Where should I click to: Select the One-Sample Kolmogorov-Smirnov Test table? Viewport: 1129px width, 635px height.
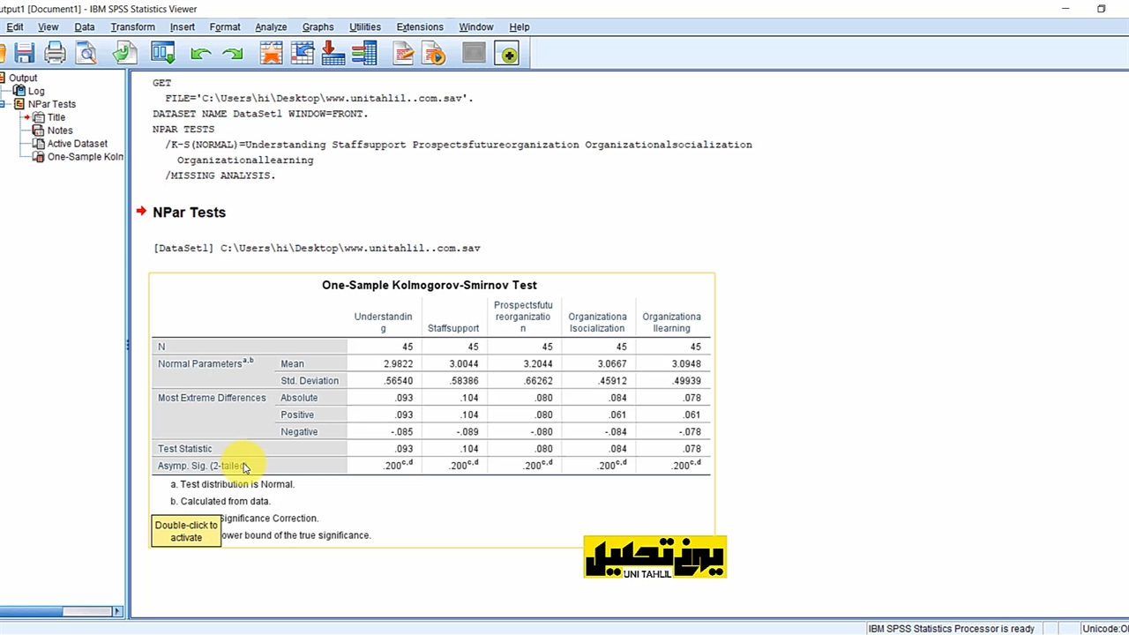430,397
